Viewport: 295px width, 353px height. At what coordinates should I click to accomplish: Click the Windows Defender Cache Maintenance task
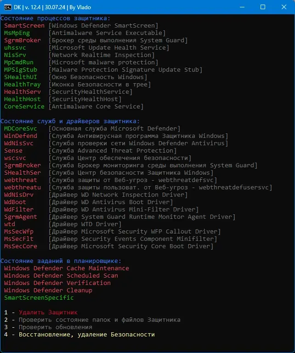coord(67,268)
